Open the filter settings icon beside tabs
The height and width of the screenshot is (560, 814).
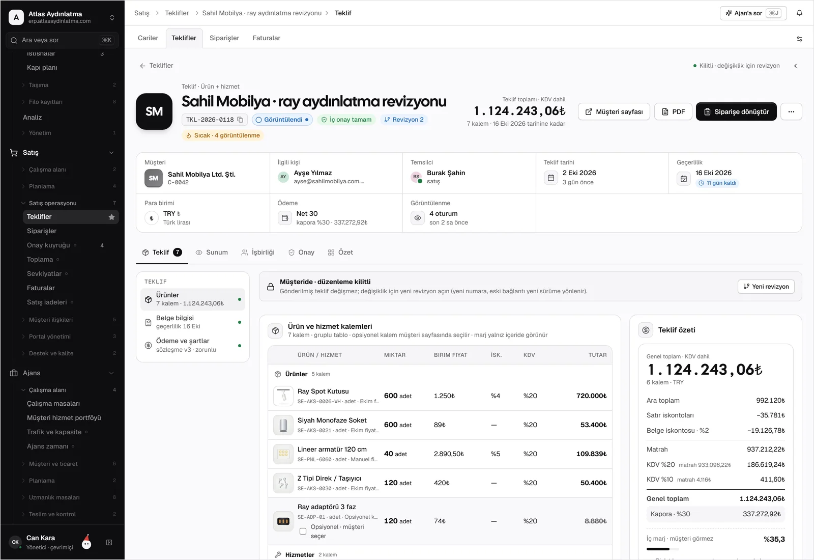799,39
